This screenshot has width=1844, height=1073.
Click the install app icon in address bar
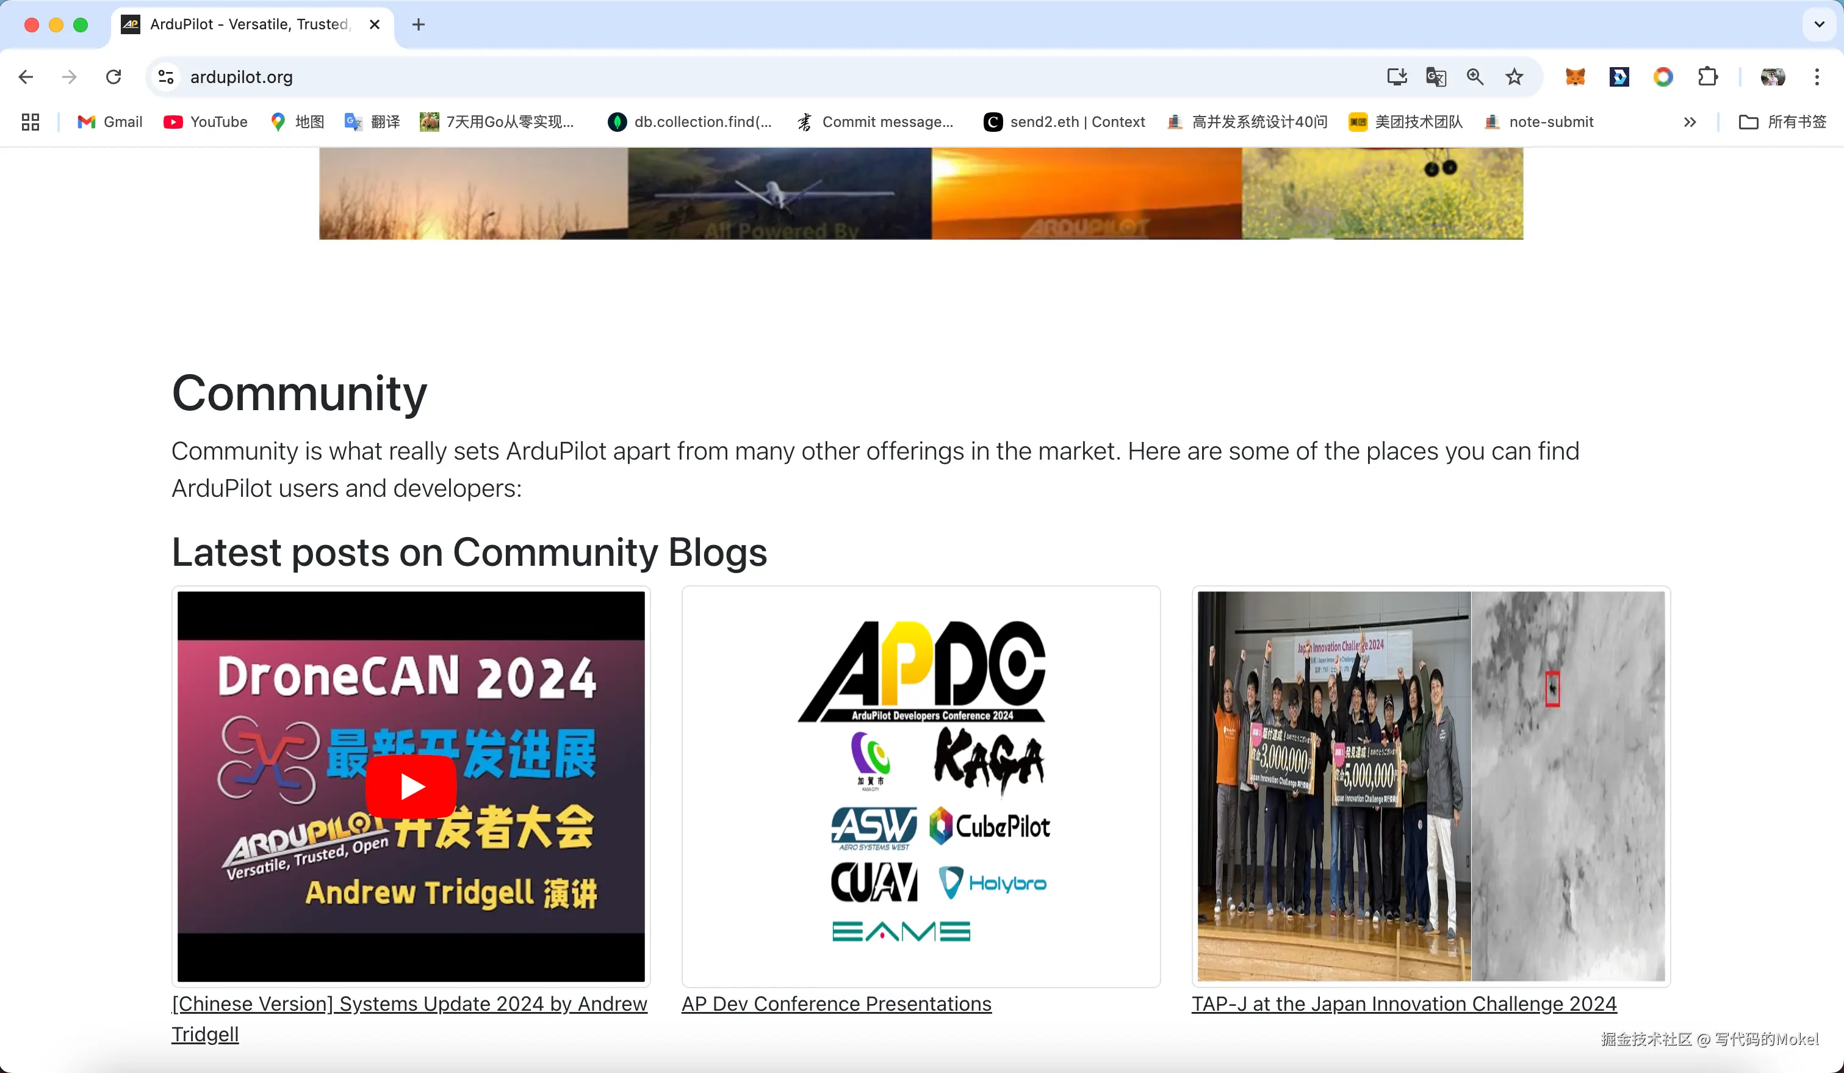tap(1396, 77)
